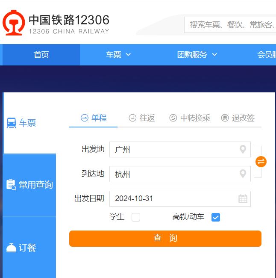
Task: Uncheck the 高铁/动车 checkbox
Action: pyautogui.click(x=216, y=217)
